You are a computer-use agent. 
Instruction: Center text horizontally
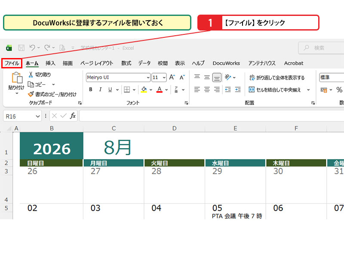click(207, 89)
